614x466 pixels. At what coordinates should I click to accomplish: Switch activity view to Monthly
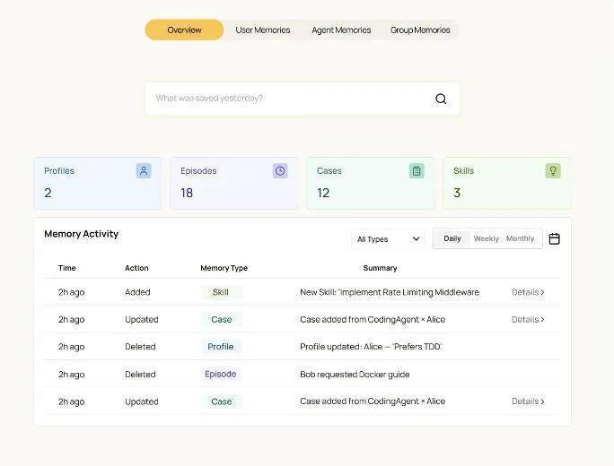coord(521,238)
